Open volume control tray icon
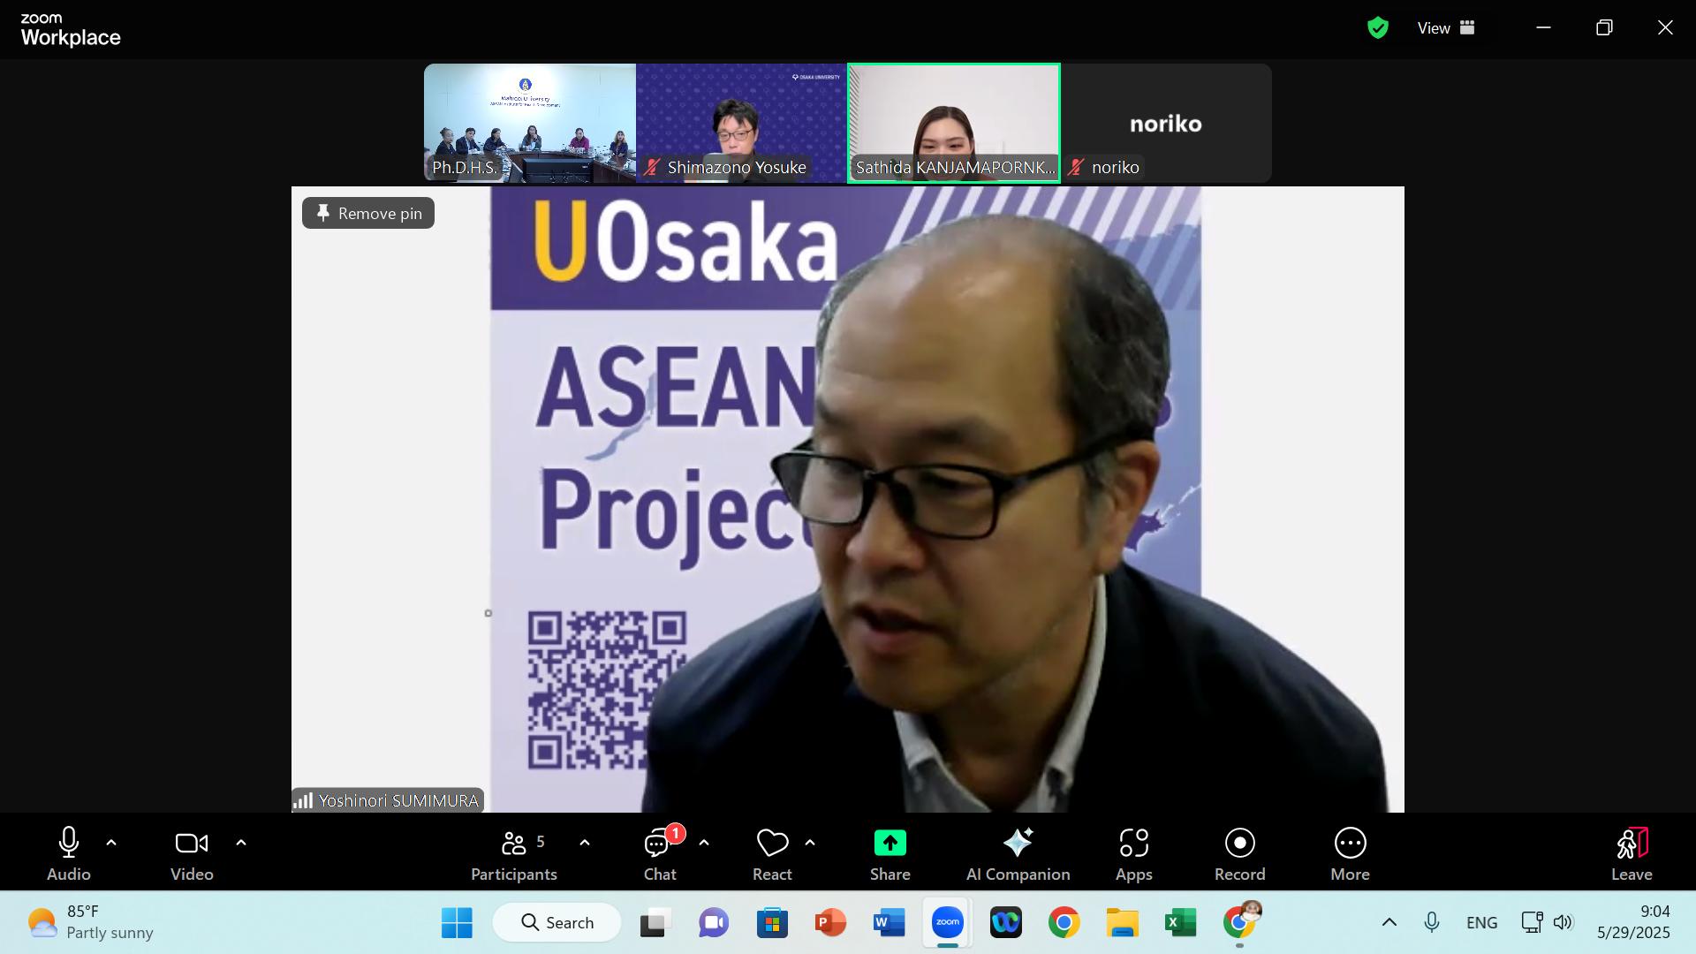 [1563, 923]
